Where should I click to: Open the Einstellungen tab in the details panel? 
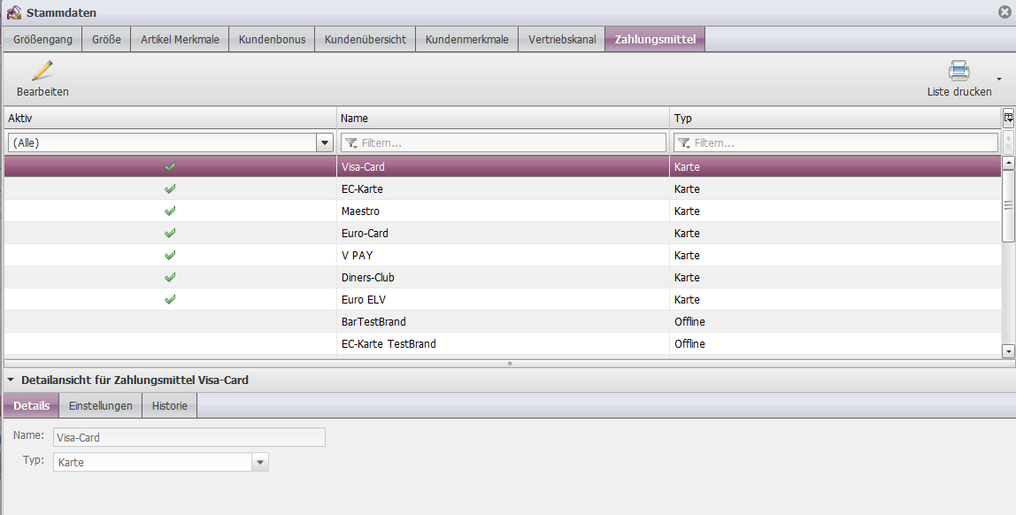100,405
